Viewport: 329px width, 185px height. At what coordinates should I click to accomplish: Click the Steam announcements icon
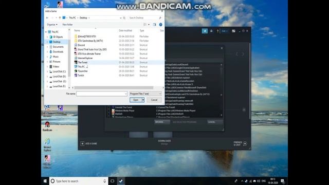point(205,31)
